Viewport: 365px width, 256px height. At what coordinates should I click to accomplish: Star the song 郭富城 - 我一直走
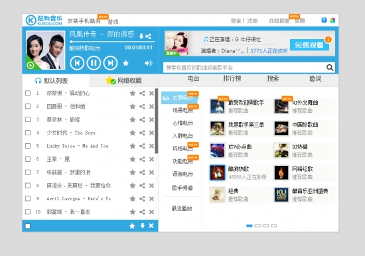pos(133,212)
